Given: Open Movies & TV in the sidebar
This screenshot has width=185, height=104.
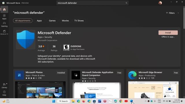Looking at the screenshot, I should (4, 32).
